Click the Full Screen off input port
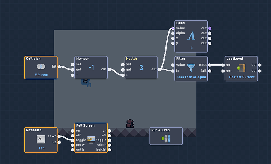Image resolution: width=271 pixels, height=164 pixels. [x=73, y=135]
